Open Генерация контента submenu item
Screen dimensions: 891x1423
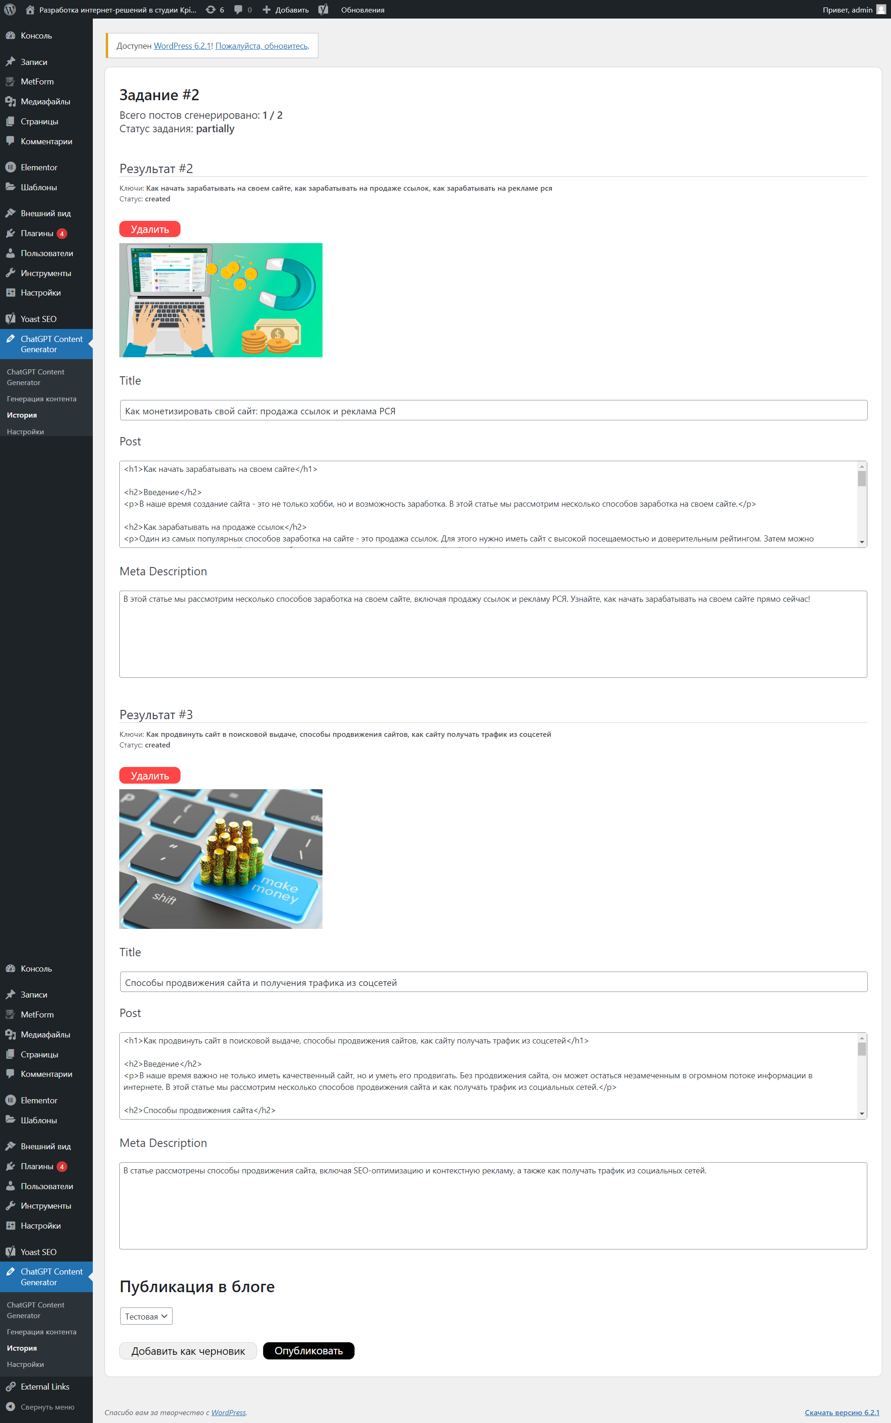41,399
